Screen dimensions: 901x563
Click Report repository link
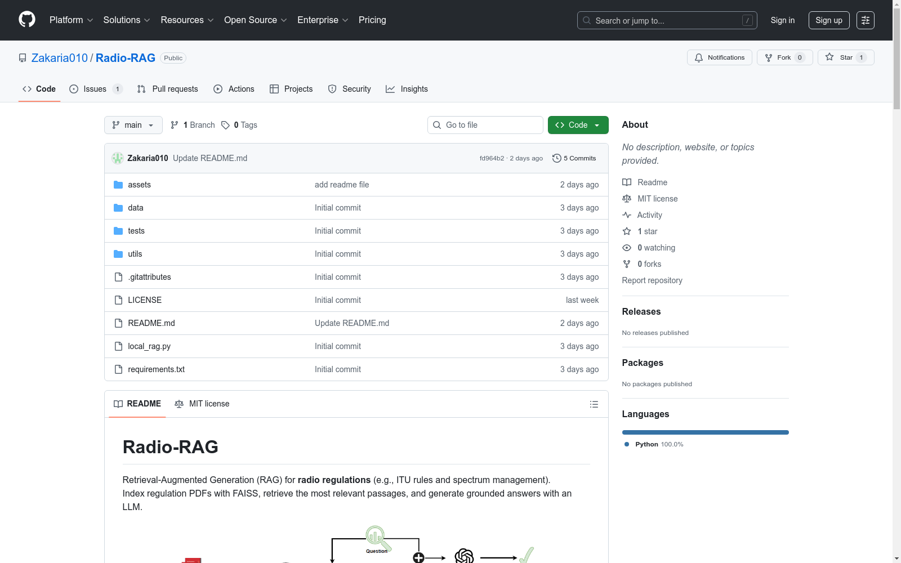[652, 280]
